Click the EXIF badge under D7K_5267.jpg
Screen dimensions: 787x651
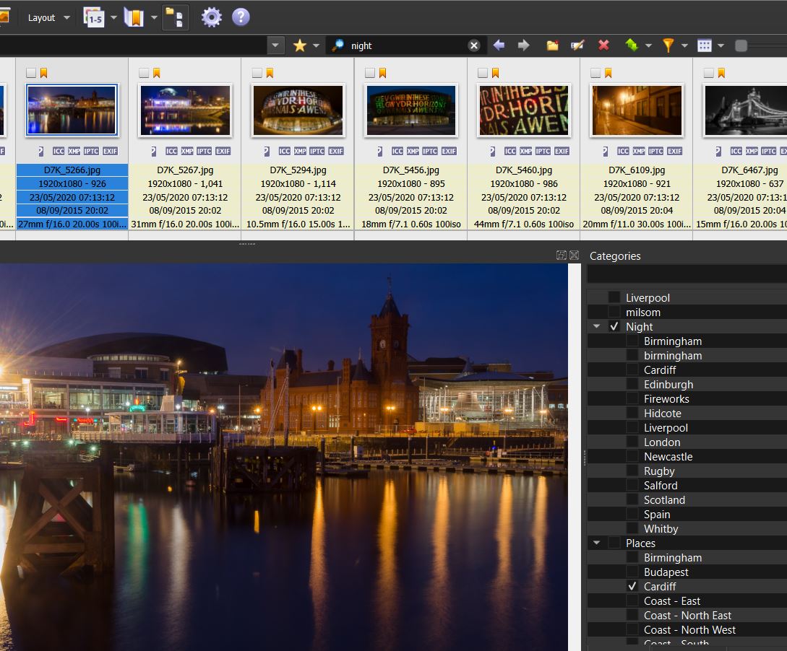[x=223, y=151]
